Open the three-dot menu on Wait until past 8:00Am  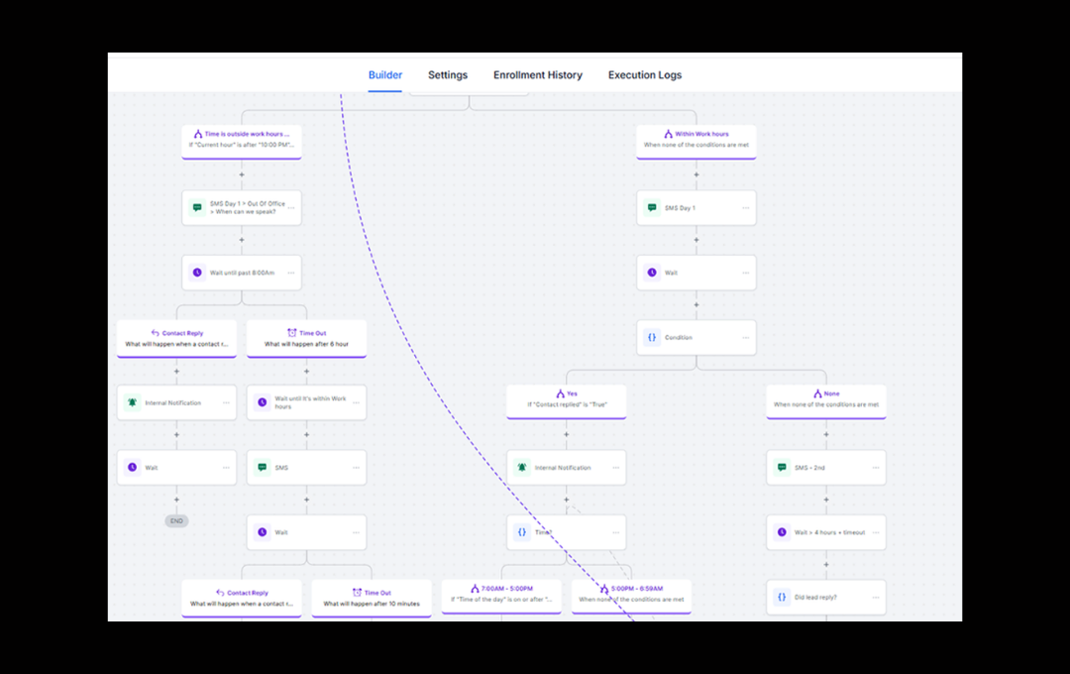(x=290, y=273)
